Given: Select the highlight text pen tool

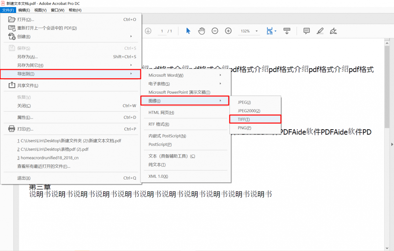Looking at the screenshot, I should [x=320, y=31].
